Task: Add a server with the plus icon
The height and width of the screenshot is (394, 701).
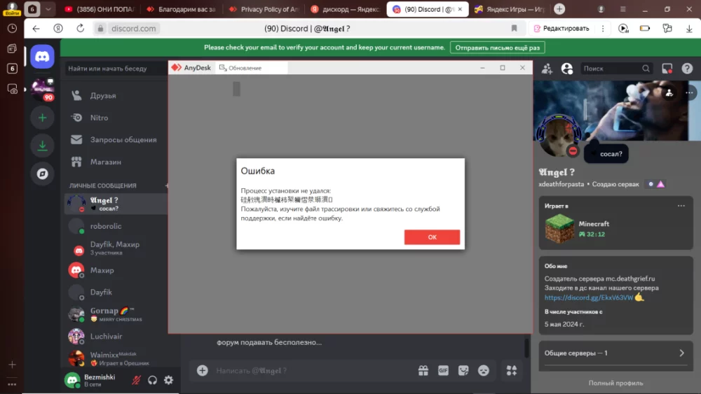Action: pos(43,118)
